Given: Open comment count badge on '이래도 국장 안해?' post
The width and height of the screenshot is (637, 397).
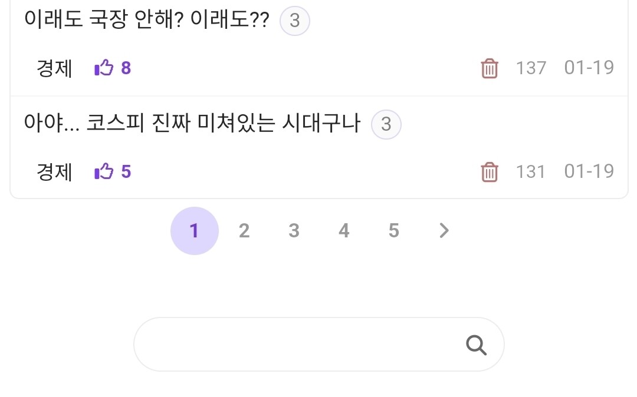Looking at the screenshot, I should pyautogui.click(x=294, y=21).
